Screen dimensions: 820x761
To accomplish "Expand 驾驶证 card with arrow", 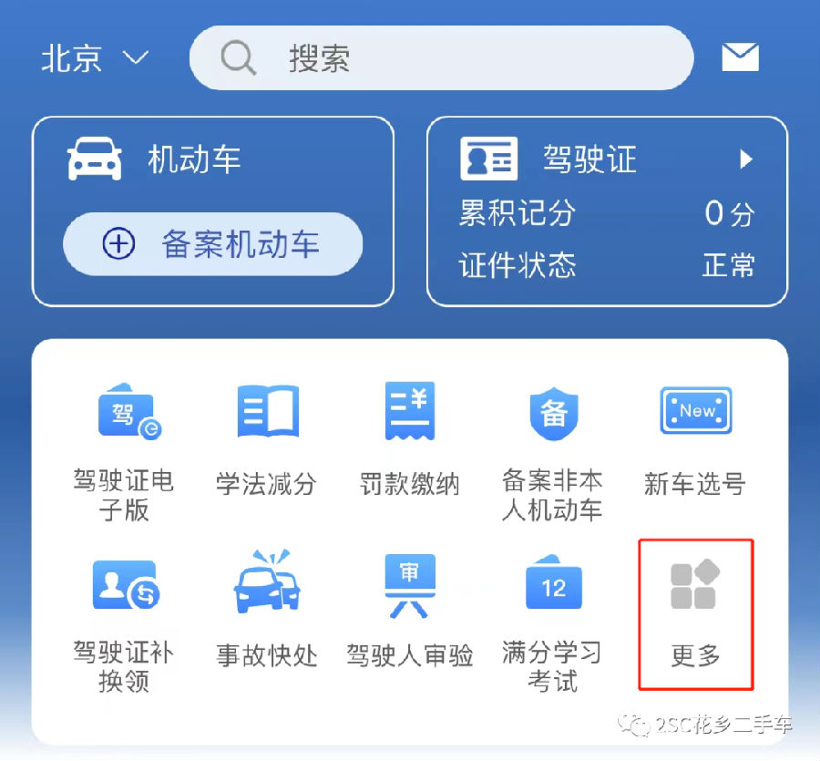I will tap(607, 159).
